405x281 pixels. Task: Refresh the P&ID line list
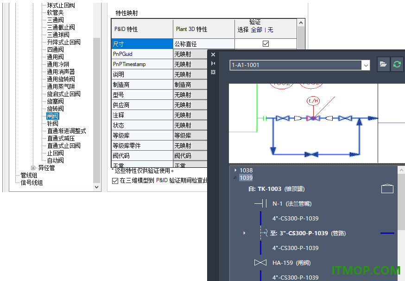pos(397,64)
